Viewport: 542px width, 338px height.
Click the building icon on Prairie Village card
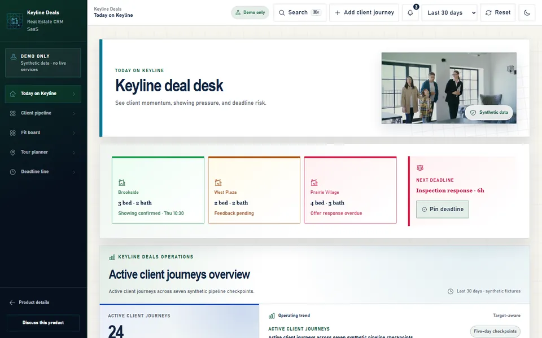[x=314, y=183]
